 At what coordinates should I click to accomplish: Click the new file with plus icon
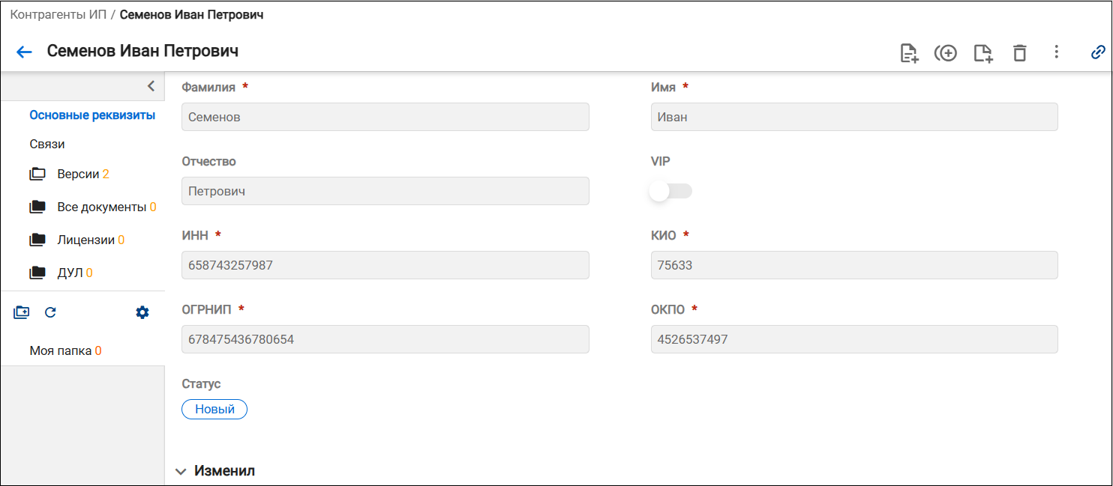pos(983,52)
